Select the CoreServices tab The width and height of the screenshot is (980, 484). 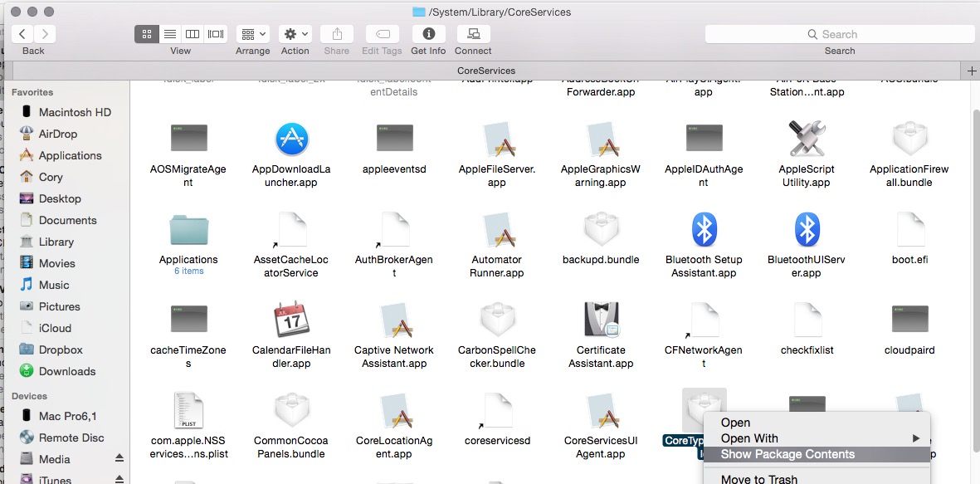(x=486, y=71)
